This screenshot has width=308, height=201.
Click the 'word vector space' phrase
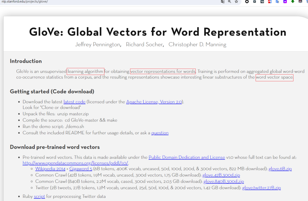[274, 77]
